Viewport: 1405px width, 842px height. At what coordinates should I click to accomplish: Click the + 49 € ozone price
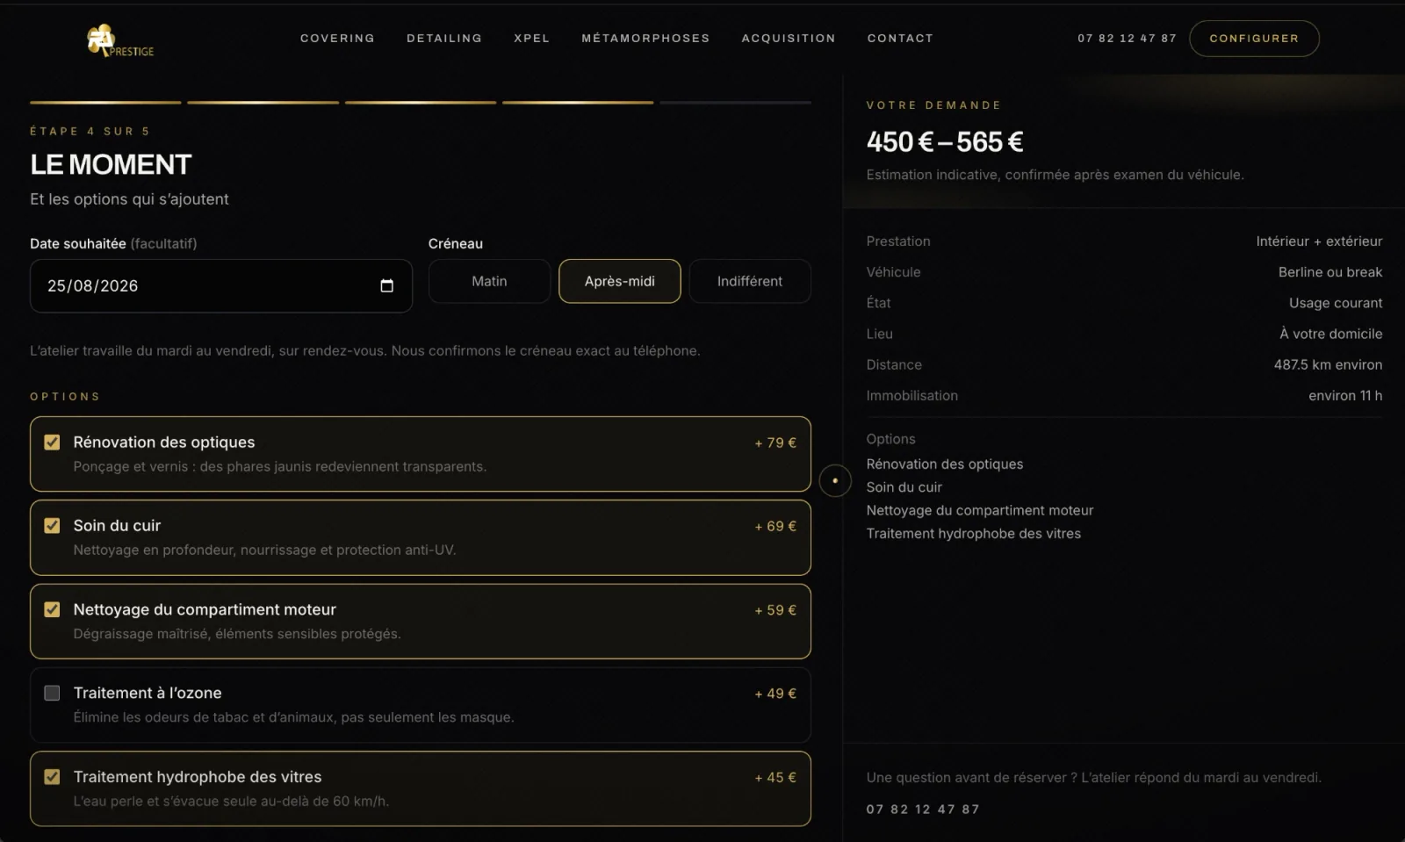(775, 694)
